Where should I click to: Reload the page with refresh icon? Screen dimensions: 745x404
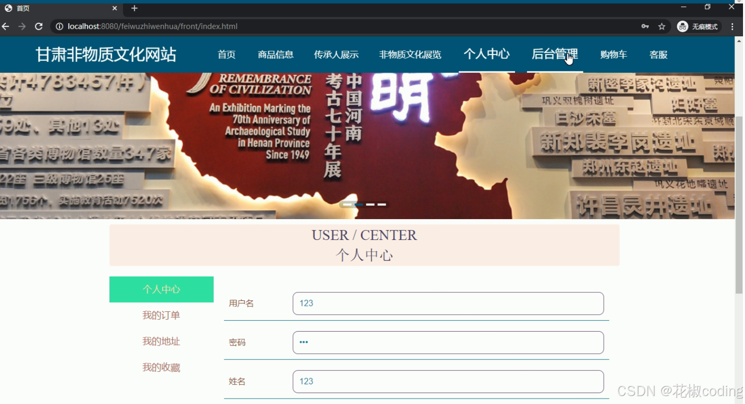pos(39,26)
